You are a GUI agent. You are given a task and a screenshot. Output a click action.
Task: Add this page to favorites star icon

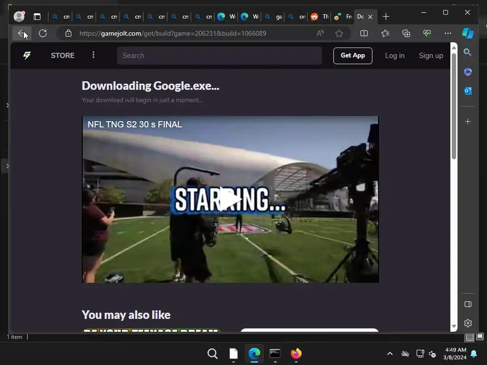[339, 33]
